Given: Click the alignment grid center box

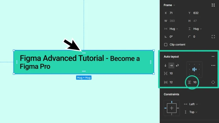Looking at the screenshot, I should (194, 69).
